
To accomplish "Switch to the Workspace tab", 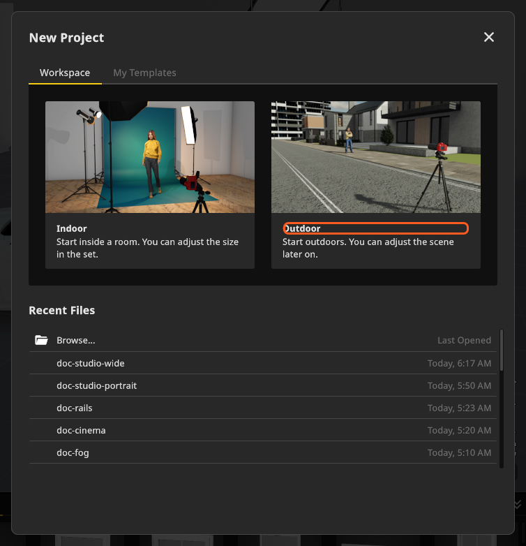I will click(x=65, y=73).
